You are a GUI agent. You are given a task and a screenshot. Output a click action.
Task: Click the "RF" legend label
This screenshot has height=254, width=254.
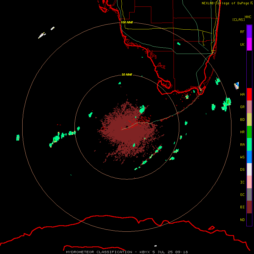242,32
